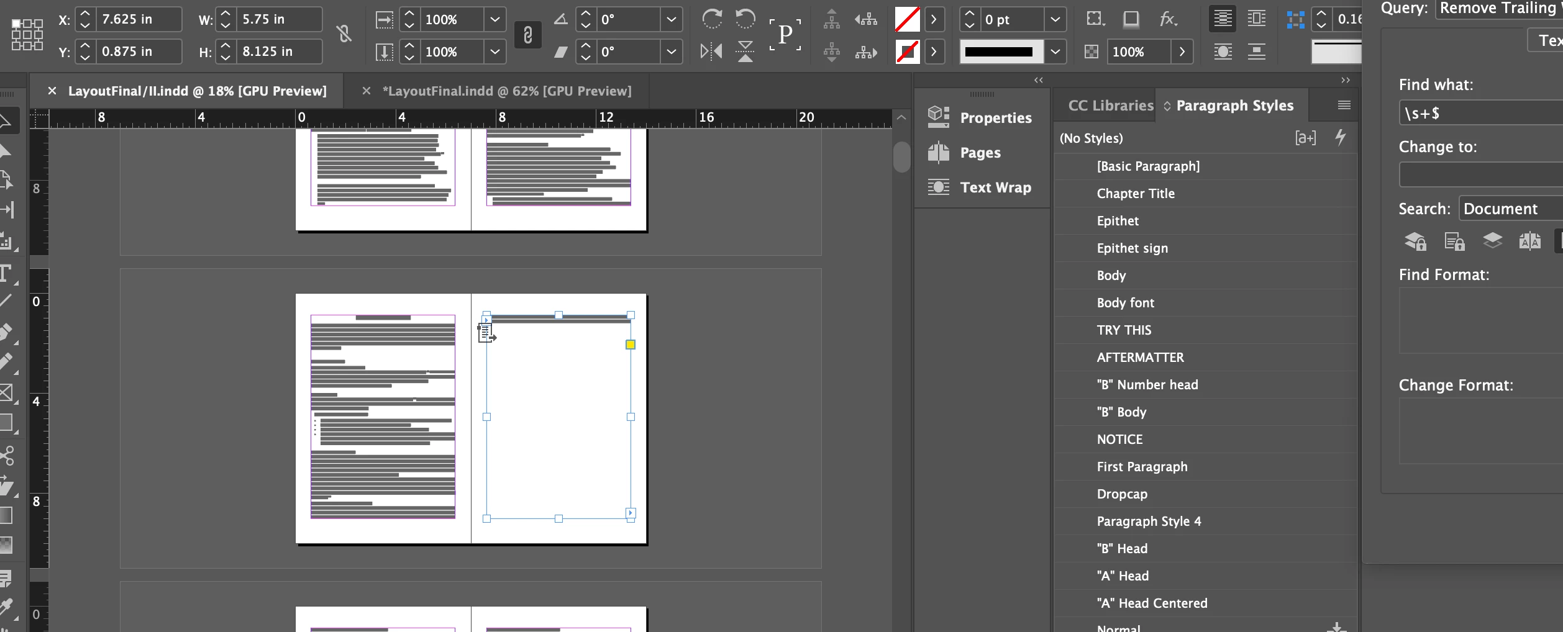This screenshot has width=1563, height=632.
Task: Expand the fill swatch options arrow
Action: point(934,19)
